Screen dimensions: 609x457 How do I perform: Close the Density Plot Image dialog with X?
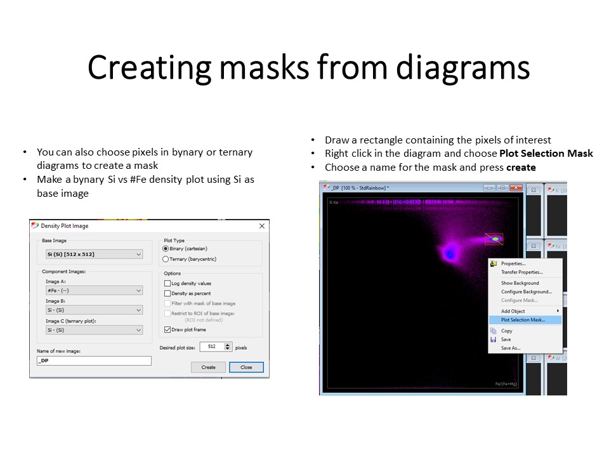point(262,226)
